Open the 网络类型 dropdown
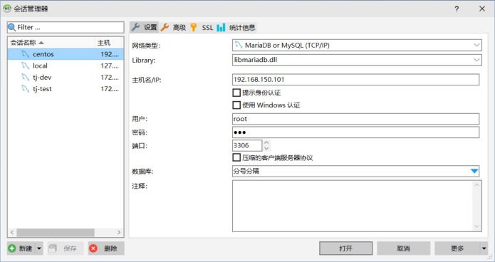This screenshot has width=495, height=262. point(476,45)
